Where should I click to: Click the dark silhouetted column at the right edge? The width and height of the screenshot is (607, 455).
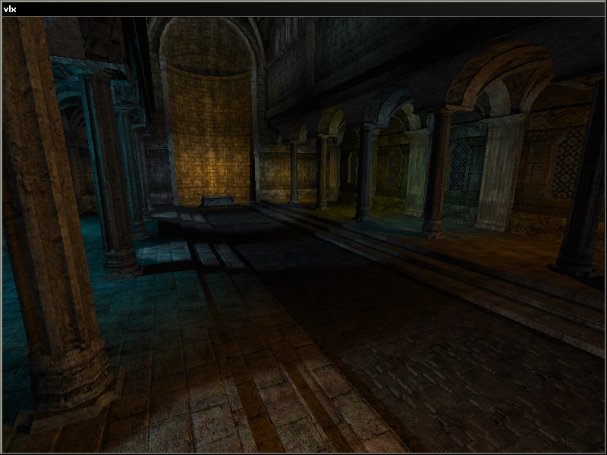pyautogui.click(x=584, y=190)
